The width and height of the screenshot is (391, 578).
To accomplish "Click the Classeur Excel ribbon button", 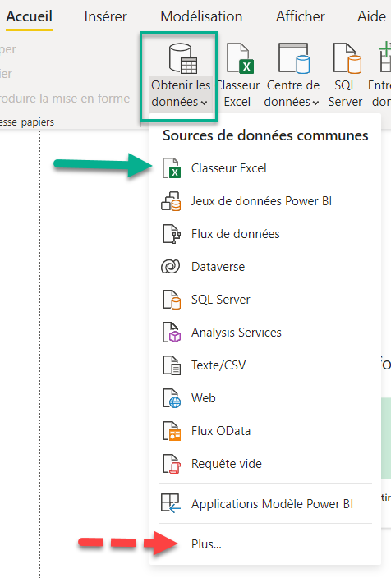I will (x=238, y=75).
